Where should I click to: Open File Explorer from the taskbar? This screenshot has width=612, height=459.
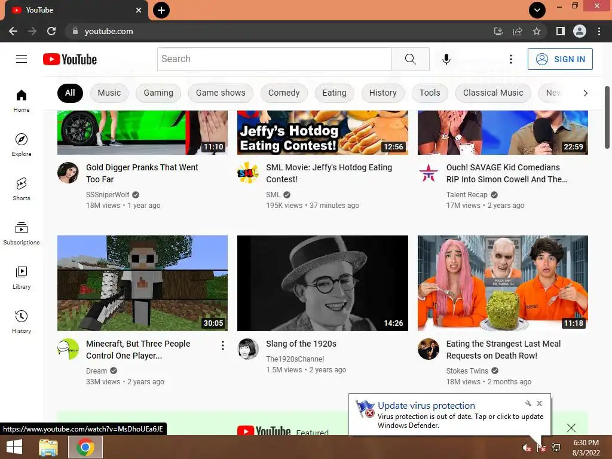coord(48,447)
